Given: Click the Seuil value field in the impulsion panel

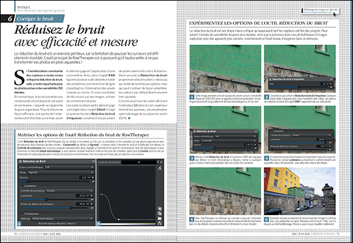Looking at the screenshot, I should tap(323, 83).
